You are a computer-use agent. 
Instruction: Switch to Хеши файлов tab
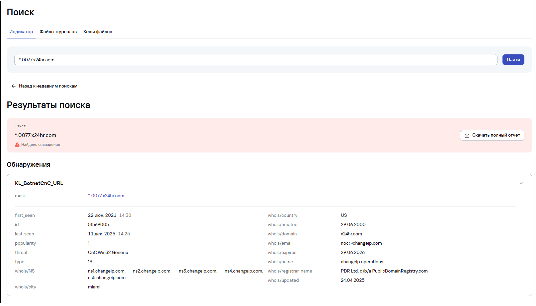(98, 32)
